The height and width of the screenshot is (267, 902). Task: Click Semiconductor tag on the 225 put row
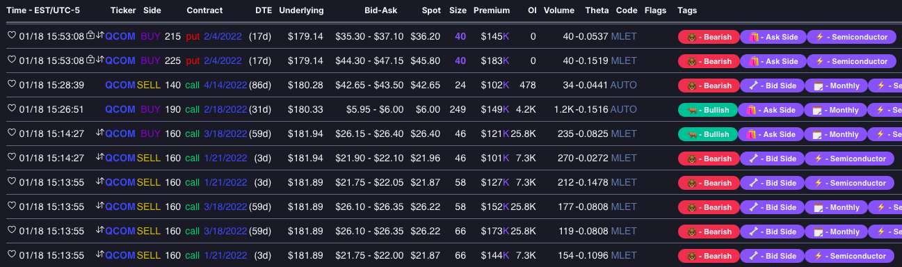click(x=851, y=61)
